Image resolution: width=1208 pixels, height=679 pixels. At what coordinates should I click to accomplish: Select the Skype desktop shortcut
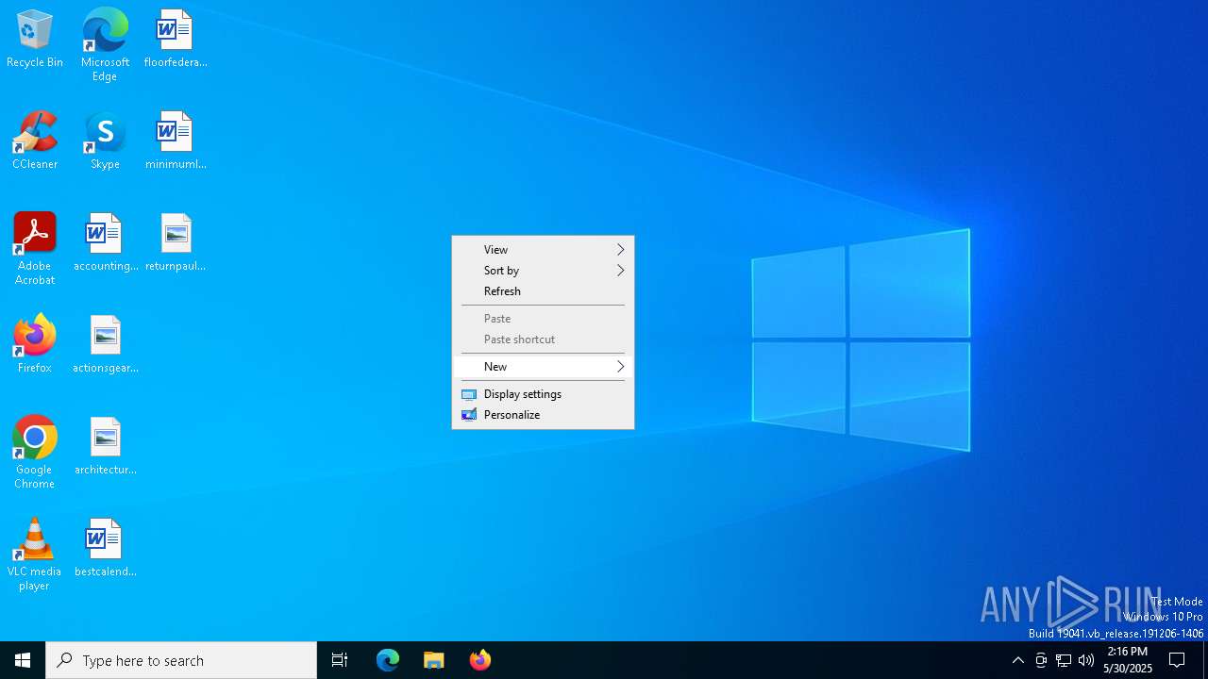point(105,141)
